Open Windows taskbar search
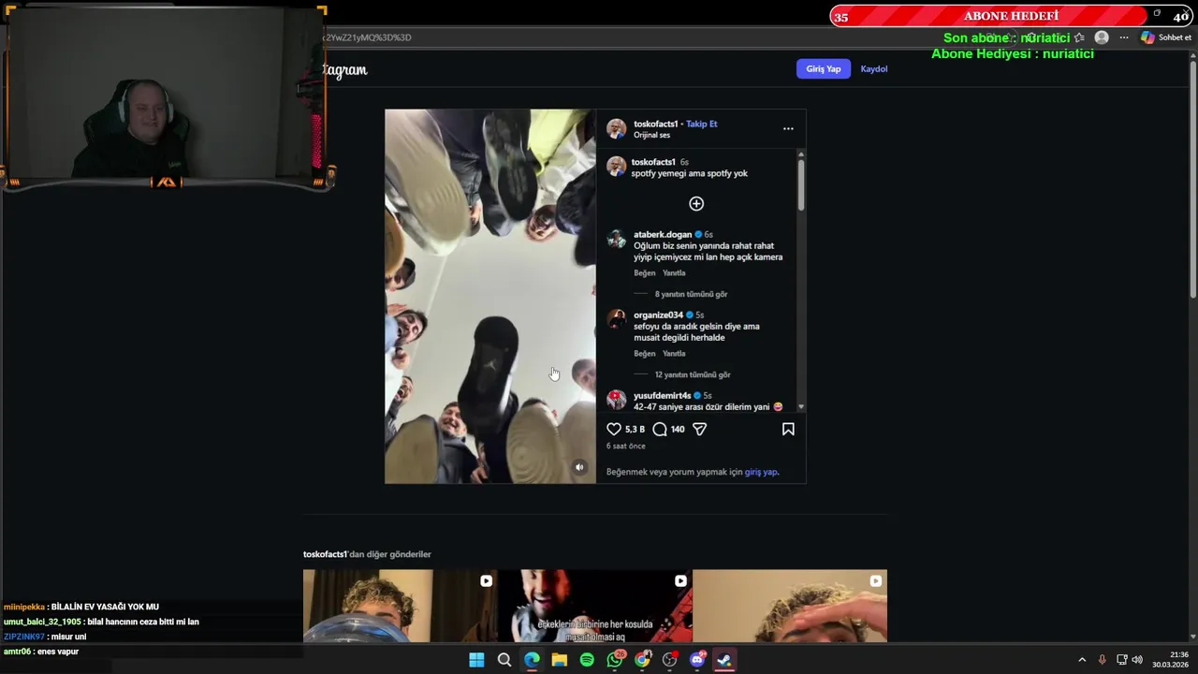The image size is (1198, 674). (x=504, y=660)
